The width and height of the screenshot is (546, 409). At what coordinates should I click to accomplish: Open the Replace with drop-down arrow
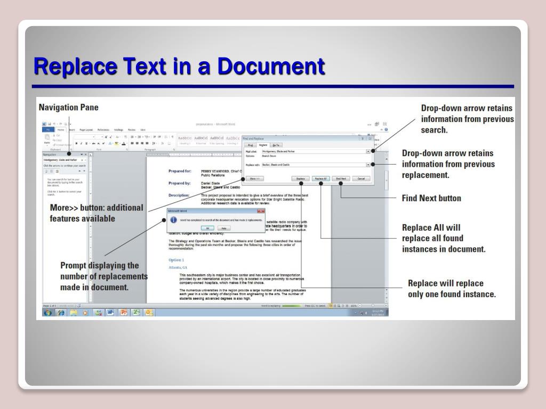(368, 165)
